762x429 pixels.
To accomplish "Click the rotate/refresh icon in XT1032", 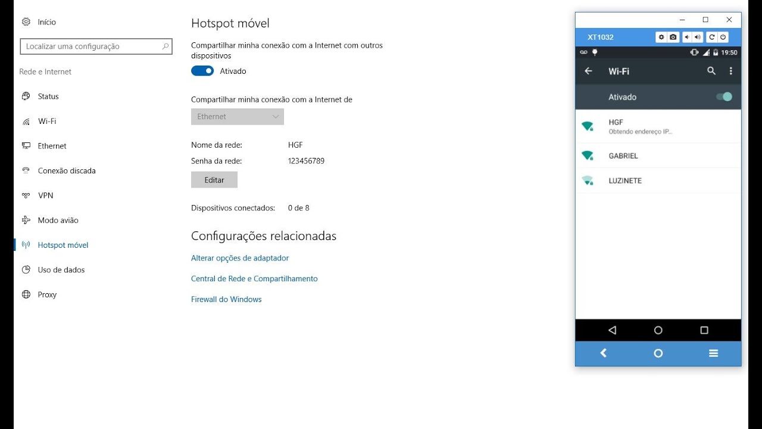I will click(x=711, y=37).
